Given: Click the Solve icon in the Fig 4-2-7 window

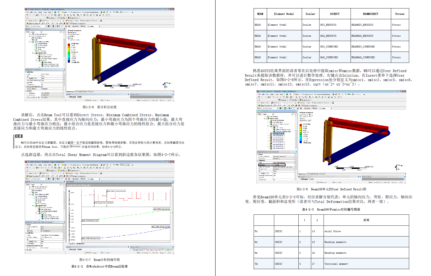Looking at the screenshot, I should [64, 165].
